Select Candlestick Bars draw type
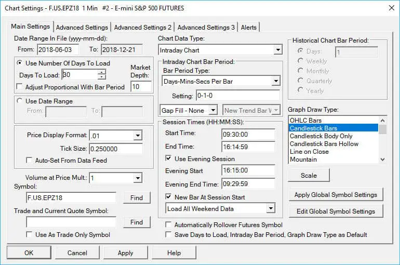 (x=333, y=128)
